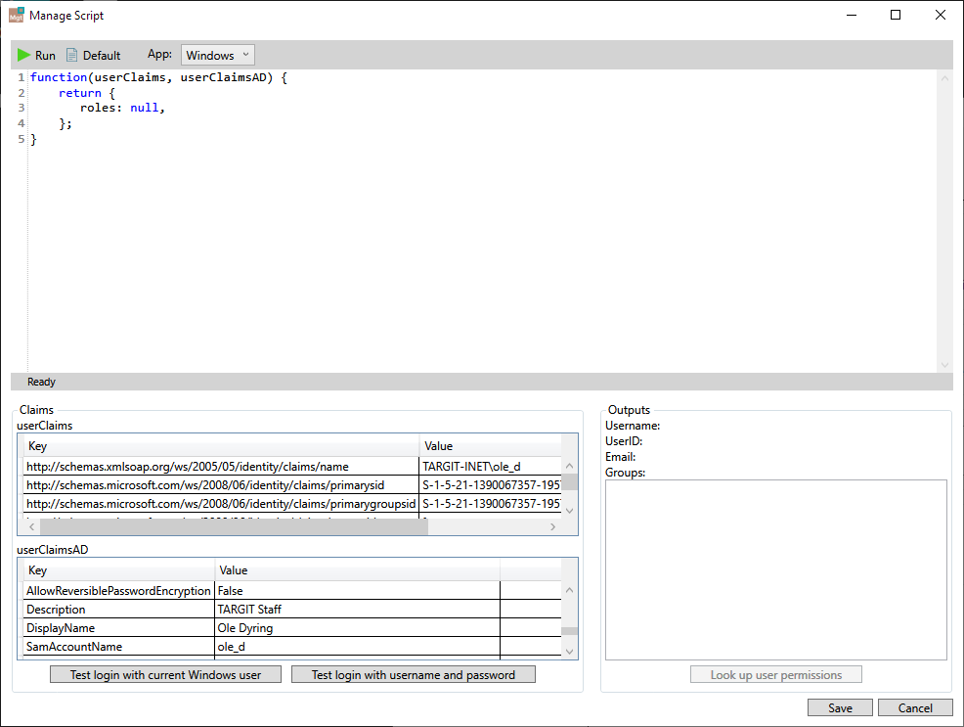
Task: Click line 3 containing roles: null
Action: 108,108
